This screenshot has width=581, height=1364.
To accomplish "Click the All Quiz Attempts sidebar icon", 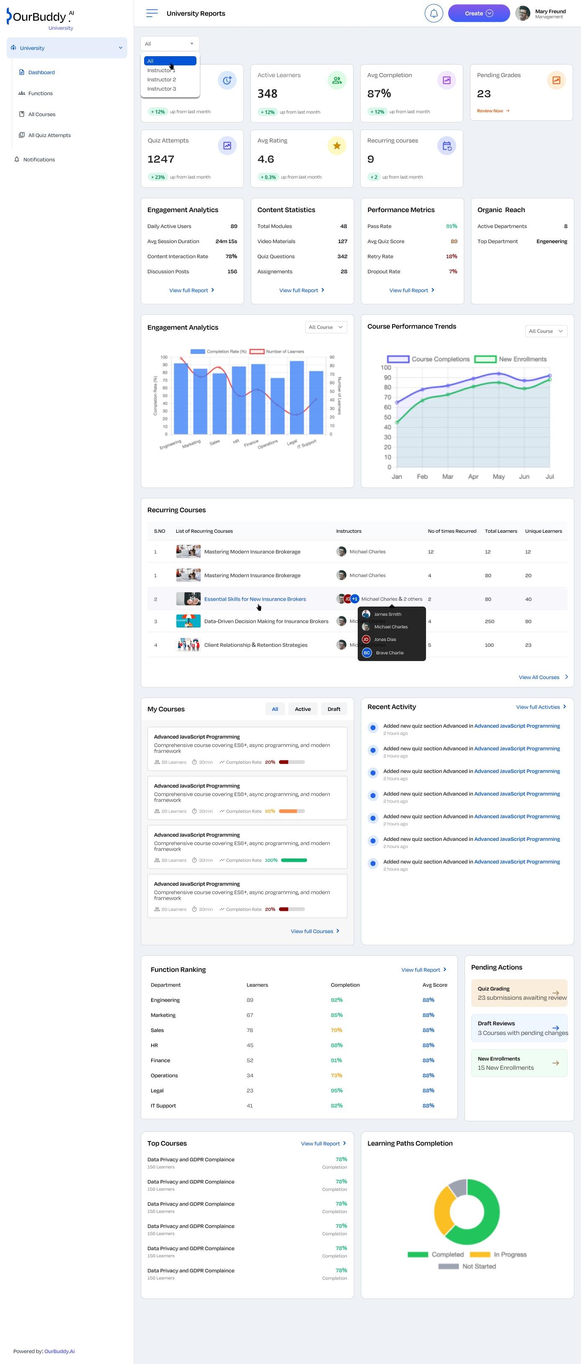I will tap(22, 135).
